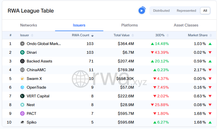
Task: Click the RWA Count value 71
Action: coord(91,61)
